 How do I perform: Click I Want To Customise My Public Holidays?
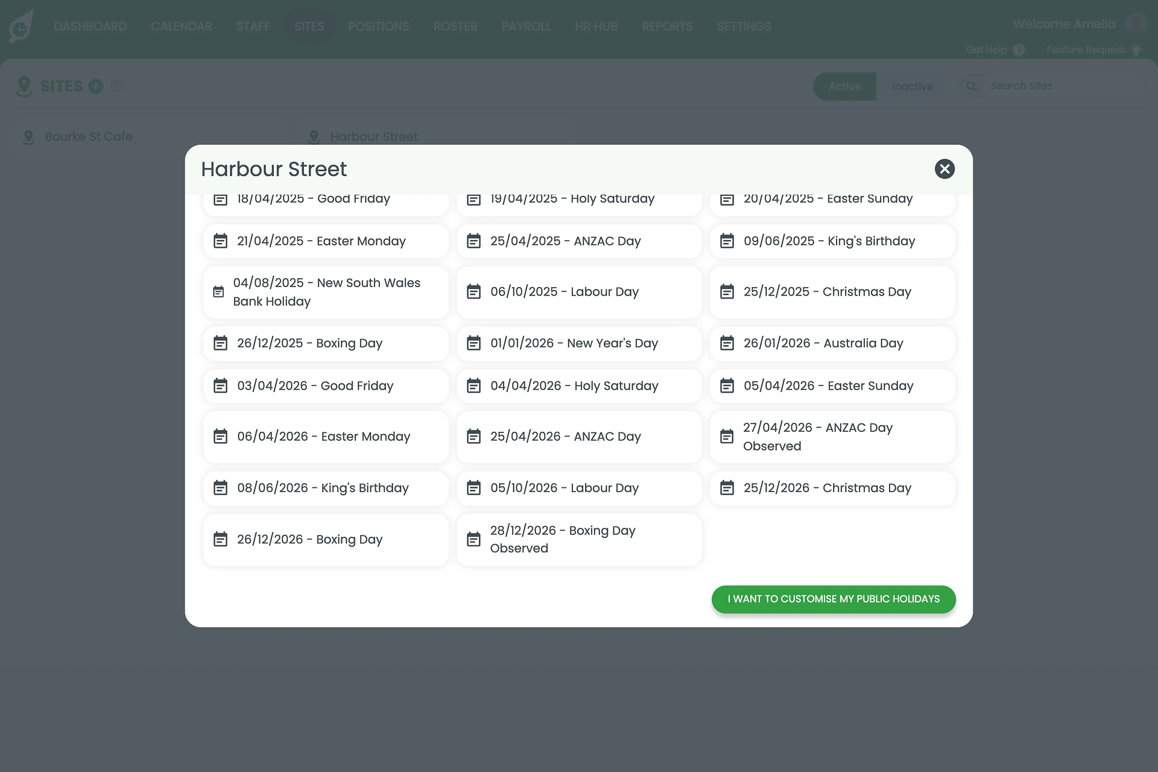point(834,599)
